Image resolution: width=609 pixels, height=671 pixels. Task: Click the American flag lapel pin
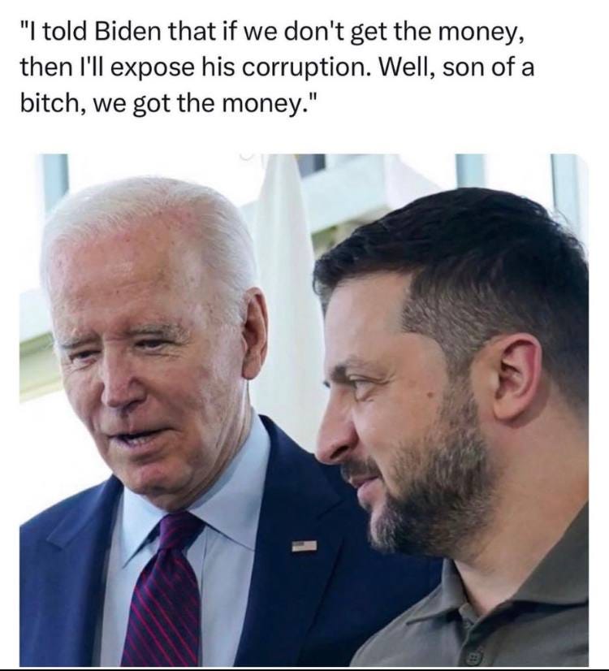pyautogui.click(x=304, y=546)
